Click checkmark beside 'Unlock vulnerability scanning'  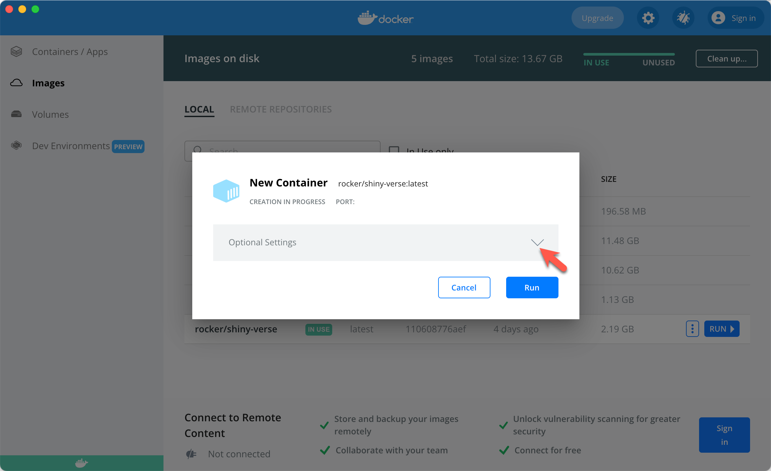click(x=503, y=425)
